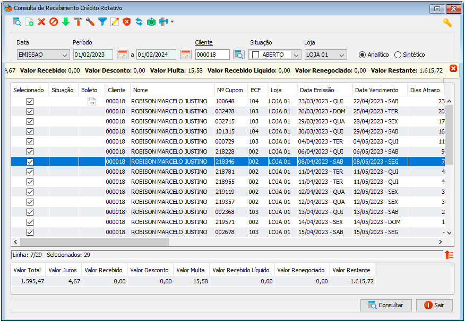Click the Consultar button

pos(386,305)
